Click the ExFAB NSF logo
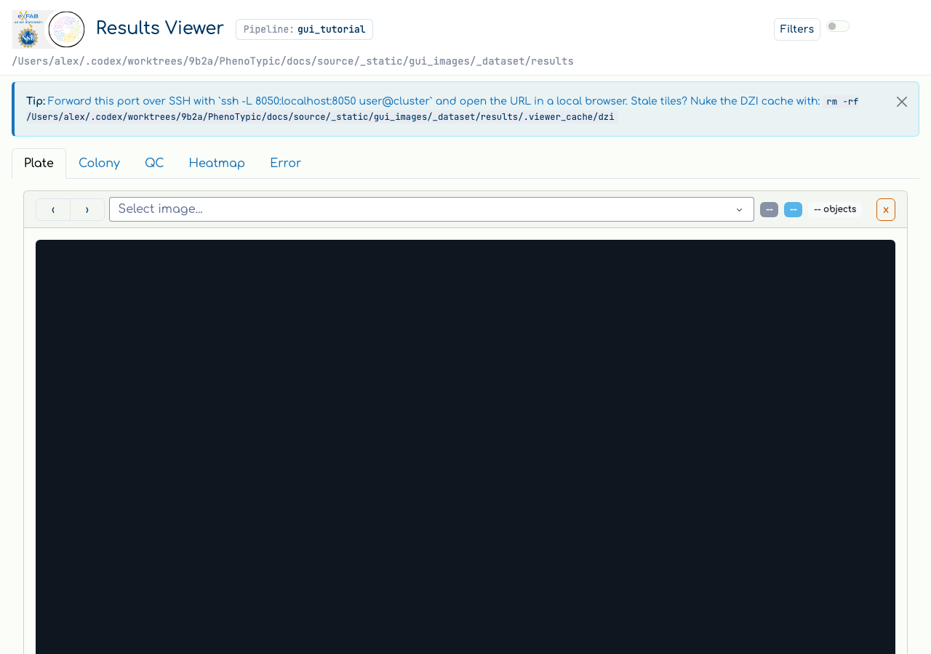This screenshot has height=654, width=931. pyautogui.click(x=29, y=29)
